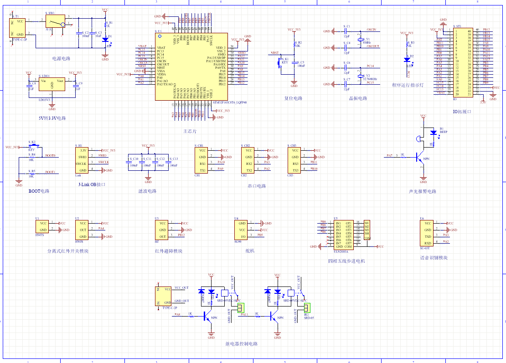Click the M1-M4 COM stepper motor connector
Image resolution: width=506 pixels, height=363 pixels.
367,230
